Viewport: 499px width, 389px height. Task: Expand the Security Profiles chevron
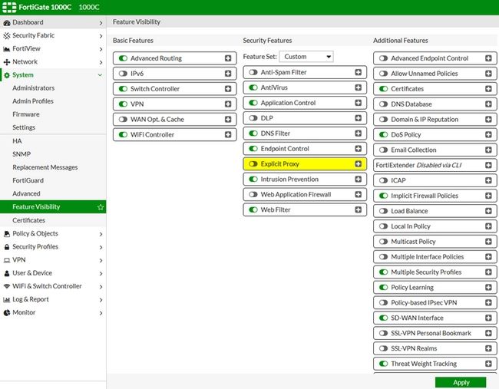(x=101, y=248)
